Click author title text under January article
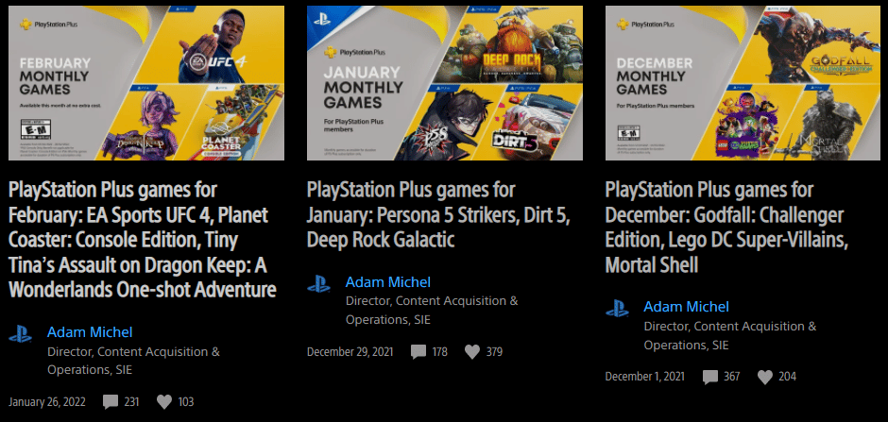Viewport: 888px width, 422px height. pyautogui.click(x=432, y=311)
